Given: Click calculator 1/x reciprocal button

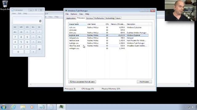Looking at the screenshot, I should click(x=39, y=42).
